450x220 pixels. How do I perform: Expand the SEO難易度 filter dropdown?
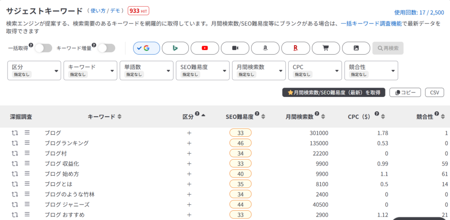(x=203, y=71)
